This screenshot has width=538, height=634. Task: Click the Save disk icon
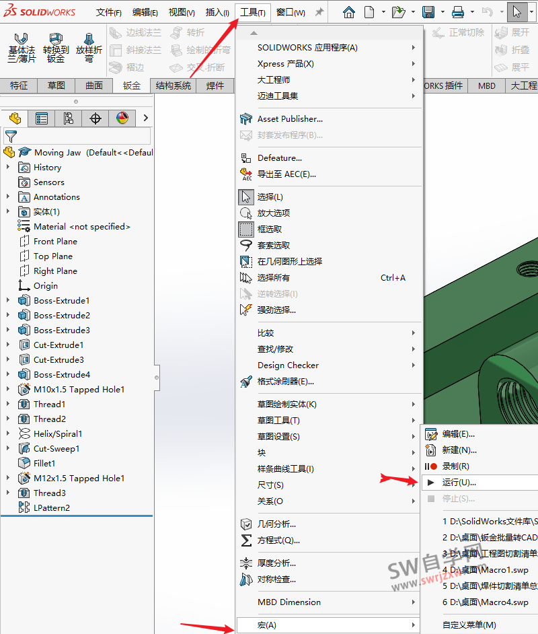point(428,12)
